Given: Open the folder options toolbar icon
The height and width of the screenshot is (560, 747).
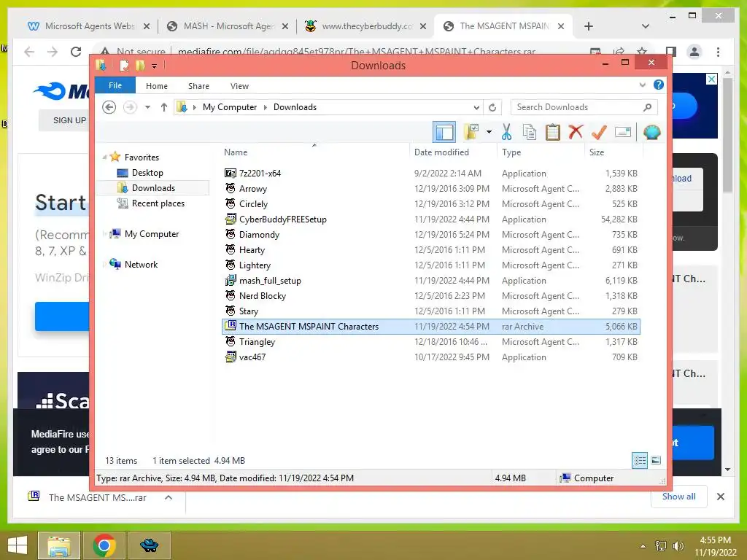Looking at the screenshot, I should [x=471, y=132].
